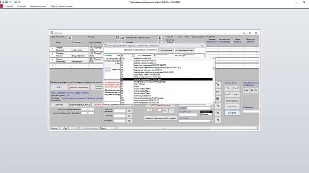Image resolution: width=309 pixels, height=173 pixels.
Task: Select Основное in the small list box
Action: point(206,112)
